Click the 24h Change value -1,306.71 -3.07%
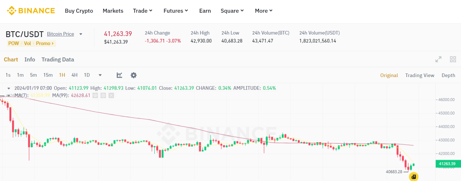 (163, 41)
